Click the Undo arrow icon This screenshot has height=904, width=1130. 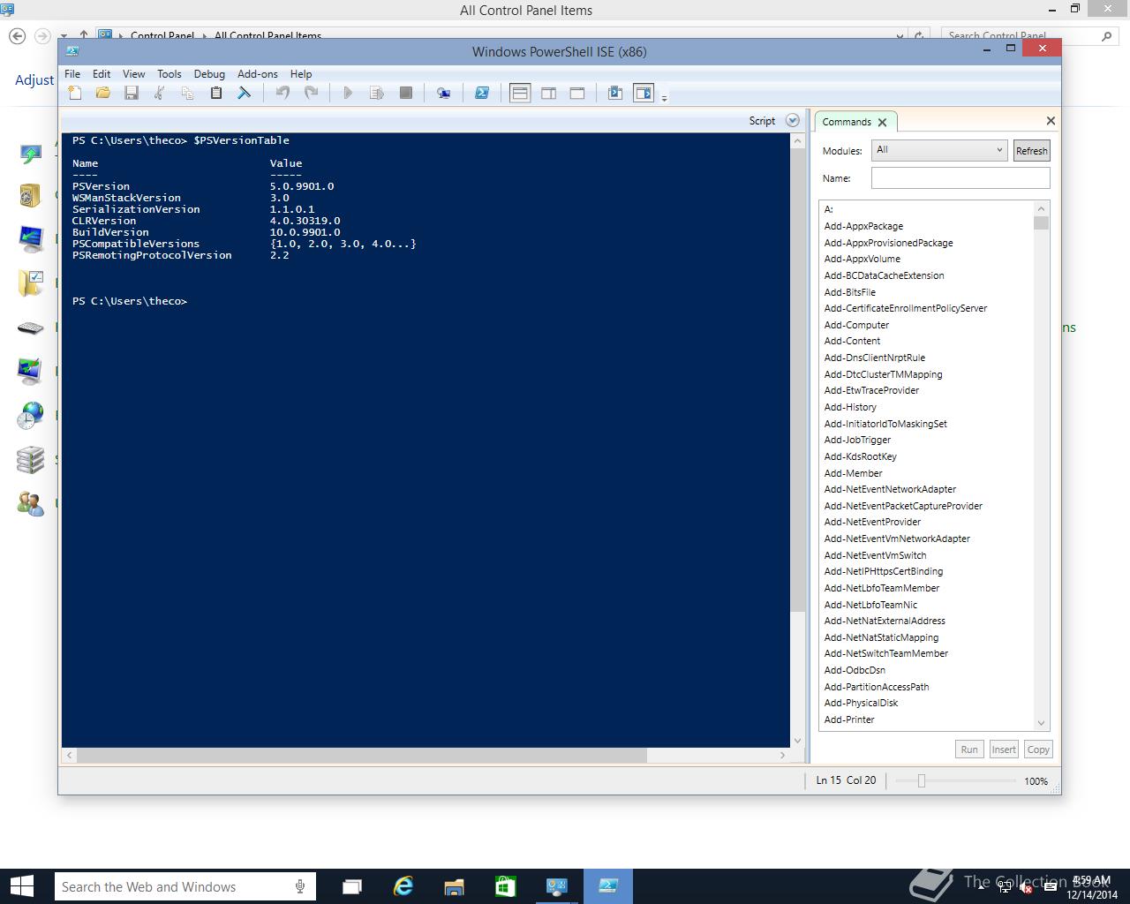(282, 93)
